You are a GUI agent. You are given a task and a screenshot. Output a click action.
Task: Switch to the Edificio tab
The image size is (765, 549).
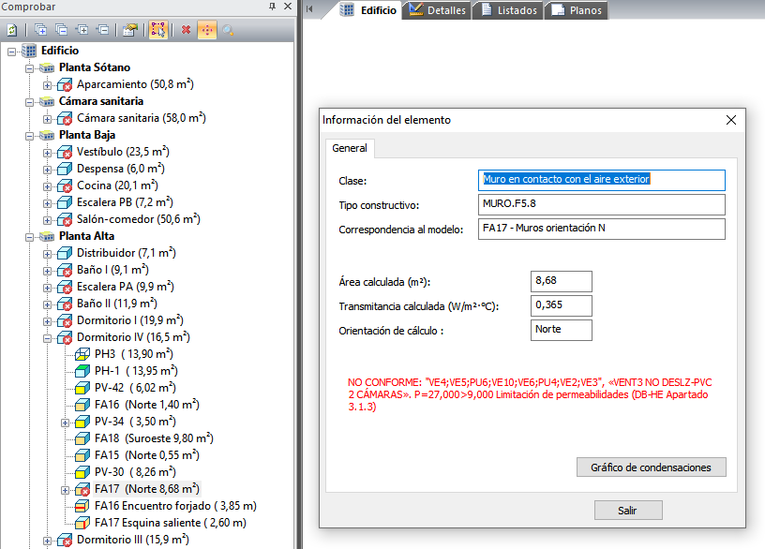pyautogui.click(x=368, y=10)
